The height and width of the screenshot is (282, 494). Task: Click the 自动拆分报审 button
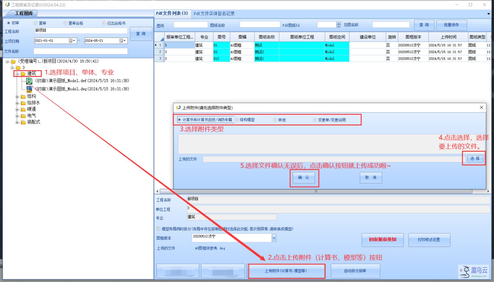point(355,271)
